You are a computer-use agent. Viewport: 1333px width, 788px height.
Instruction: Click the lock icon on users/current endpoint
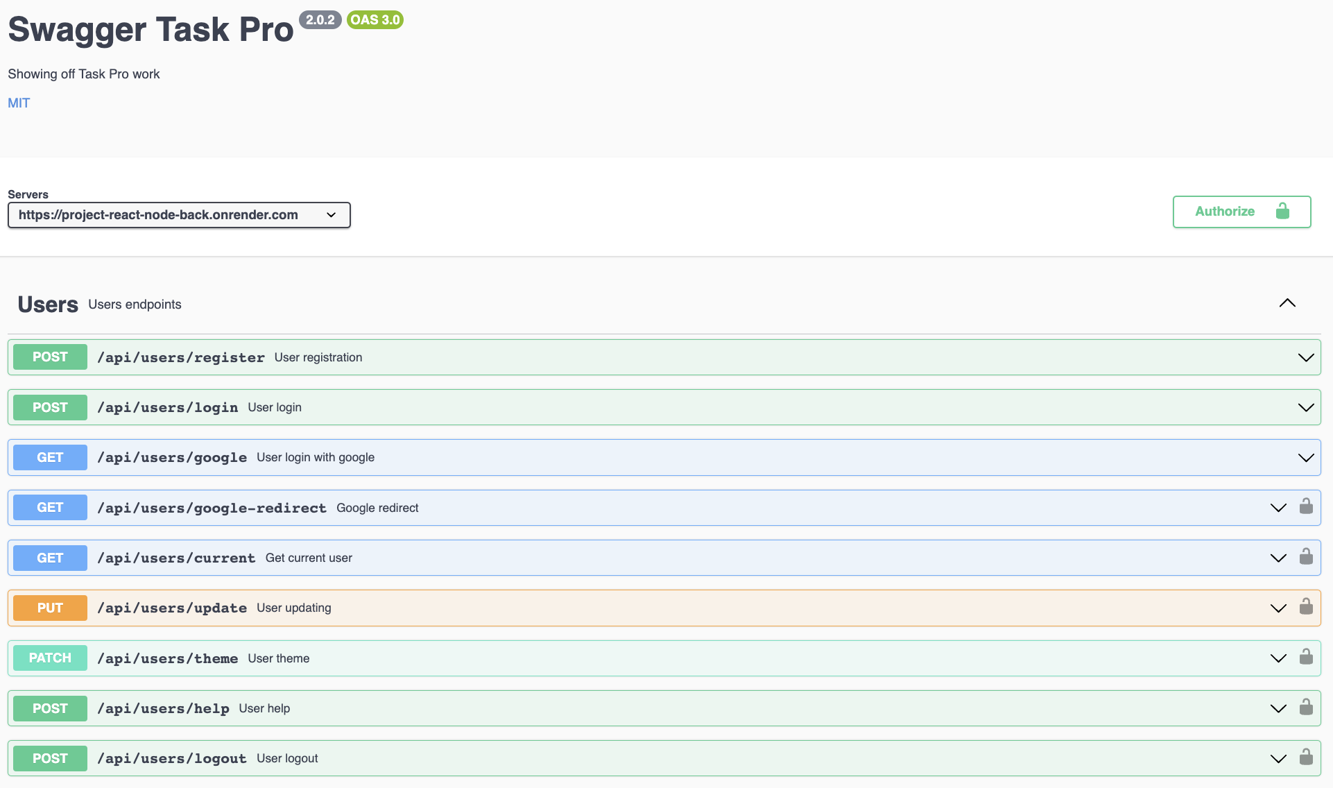[1306, 556]
